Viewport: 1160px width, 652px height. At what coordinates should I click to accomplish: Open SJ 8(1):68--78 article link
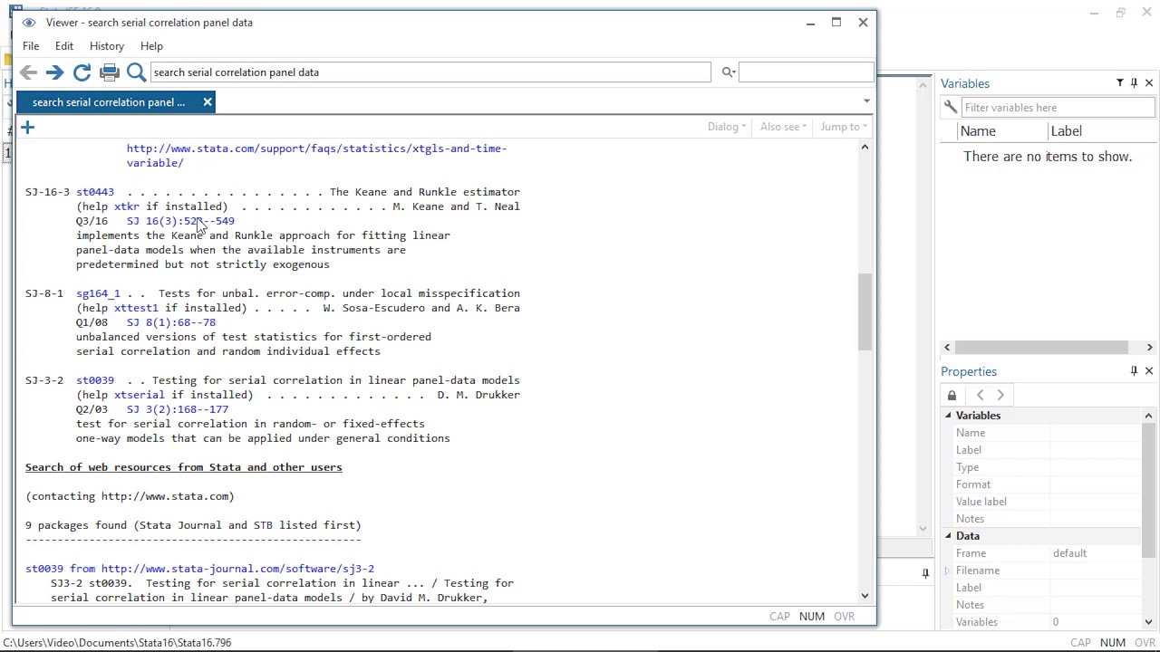click(x=171, y=322)
